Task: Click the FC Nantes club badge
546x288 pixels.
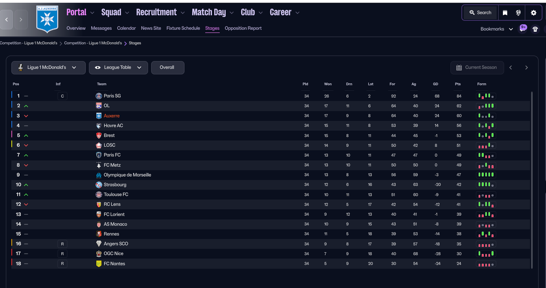Action: (99, 264)
